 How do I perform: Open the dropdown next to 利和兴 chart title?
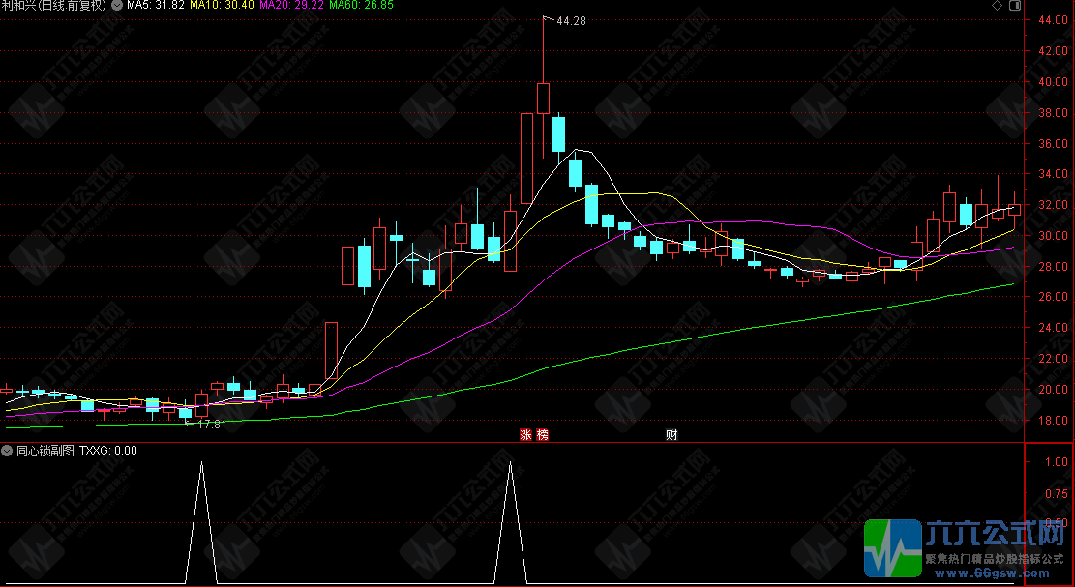(x=116, y=5)
